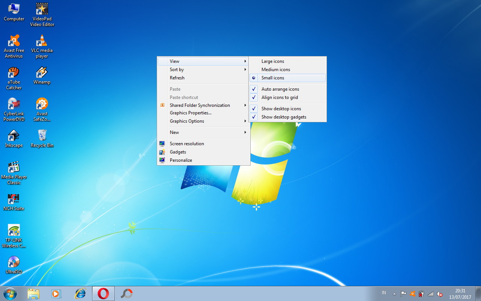Launch UltraISO

[14, 261]
